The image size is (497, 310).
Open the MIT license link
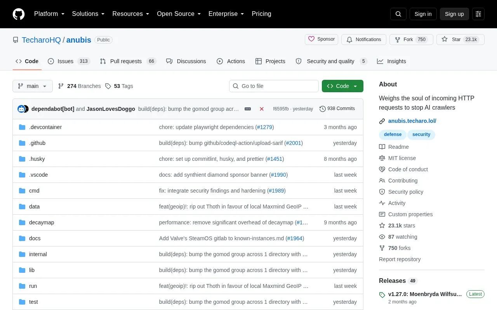tap(402, 158)
